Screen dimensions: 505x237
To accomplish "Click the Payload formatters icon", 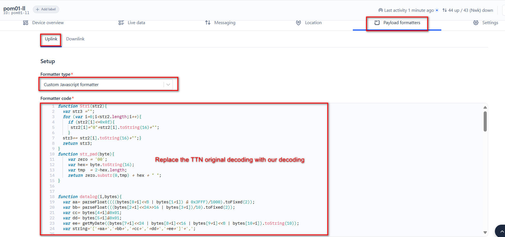I will pos(377,23).
